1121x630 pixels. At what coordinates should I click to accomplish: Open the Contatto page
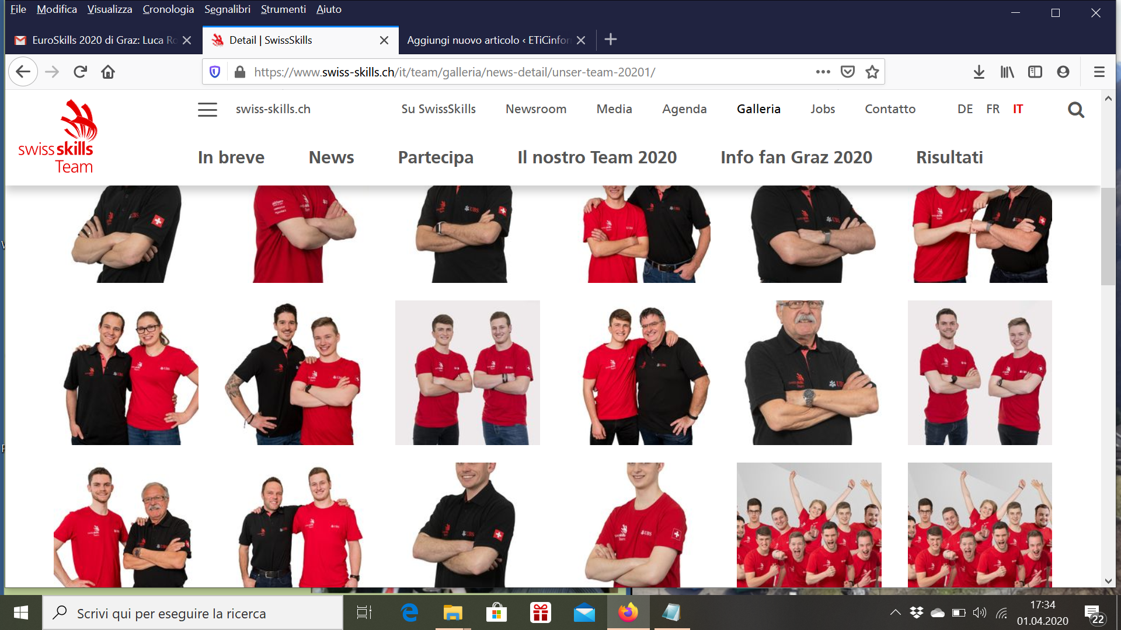coord(890,109)
